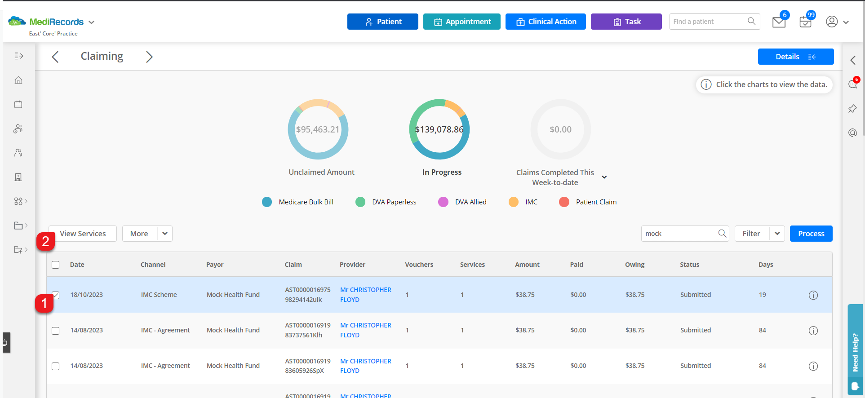Open info icon for claim 83737561Klh

click(x=813, y=331)
